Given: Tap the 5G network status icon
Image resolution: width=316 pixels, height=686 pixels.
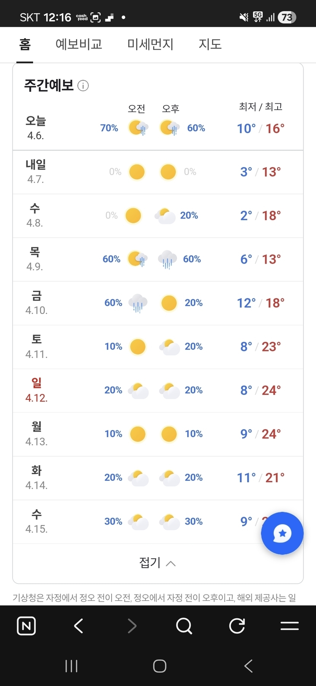Looking at the screenshot, I should pyautogui.click(x=258, y=17).
